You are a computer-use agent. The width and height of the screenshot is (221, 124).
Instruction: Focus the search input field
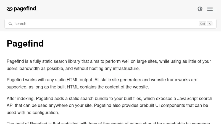click(105, 24)
